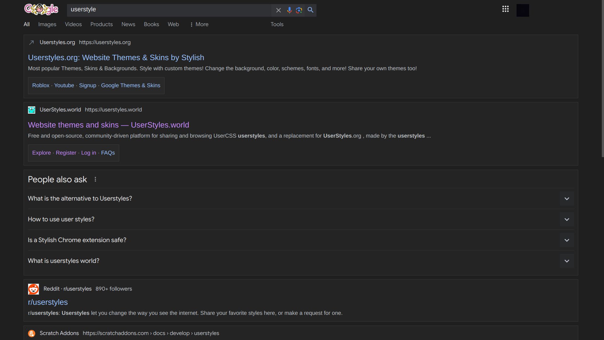Image resolution: width=604 pixels, height=340 pixels.
Task: Open the Google apps grid icon
Action: click(506, 9)
